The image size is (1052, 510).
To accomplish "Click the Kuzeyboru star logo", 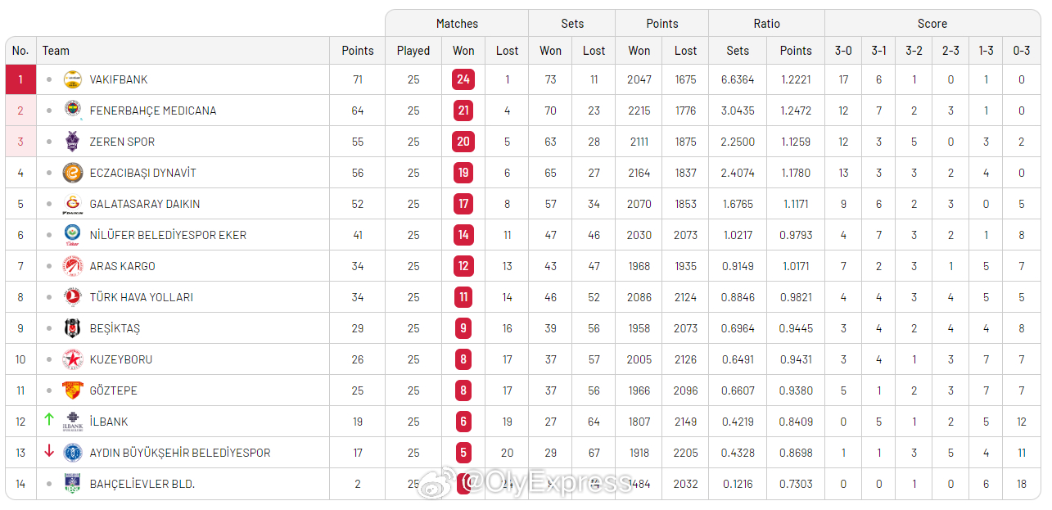I will (x=73, y=359).
